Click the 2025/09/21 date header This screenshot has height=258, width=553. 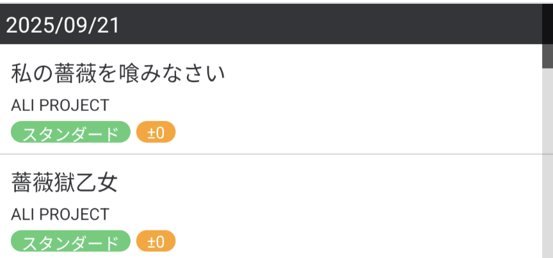pyautogui.click(x=63, y=24)
